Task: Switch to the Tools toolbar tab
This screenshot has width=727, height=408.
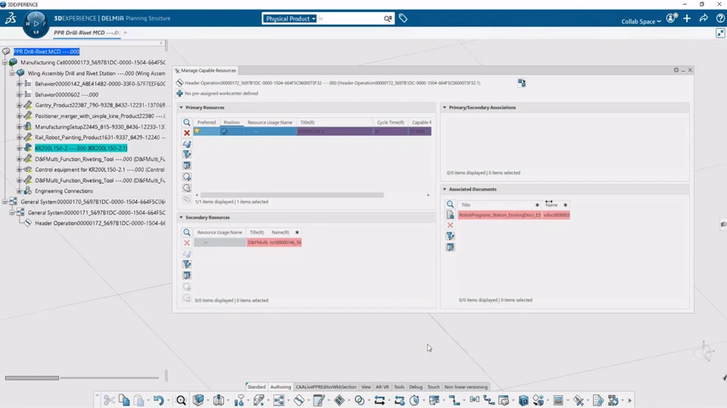Action: [399, 387]
